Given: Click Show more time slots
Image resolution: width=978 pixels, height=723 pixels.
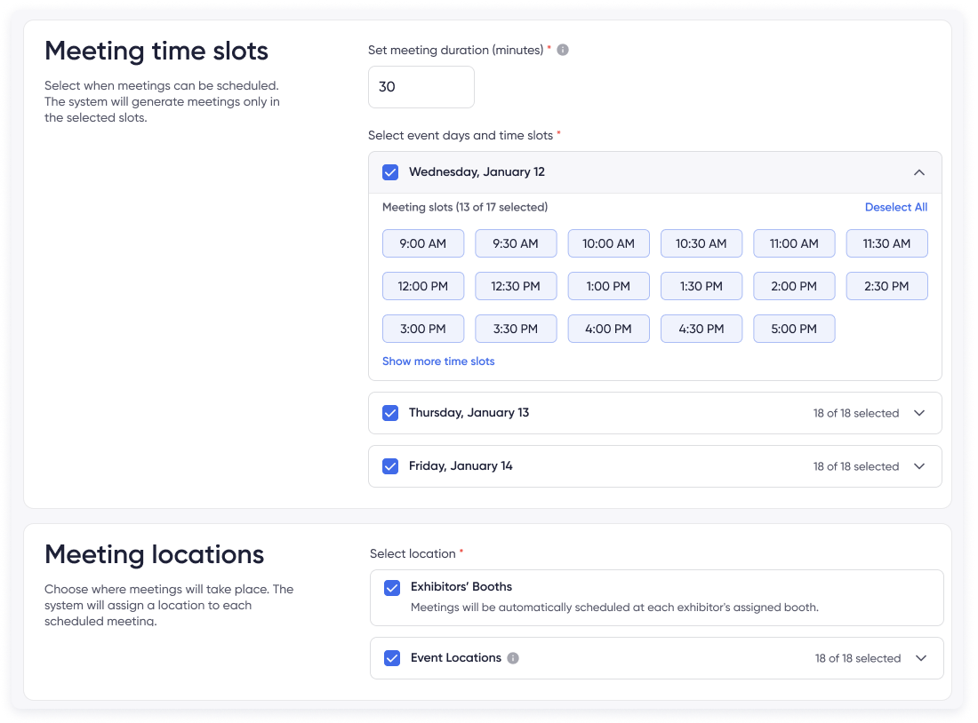Looking at the screenshot, I should [438, 361].
